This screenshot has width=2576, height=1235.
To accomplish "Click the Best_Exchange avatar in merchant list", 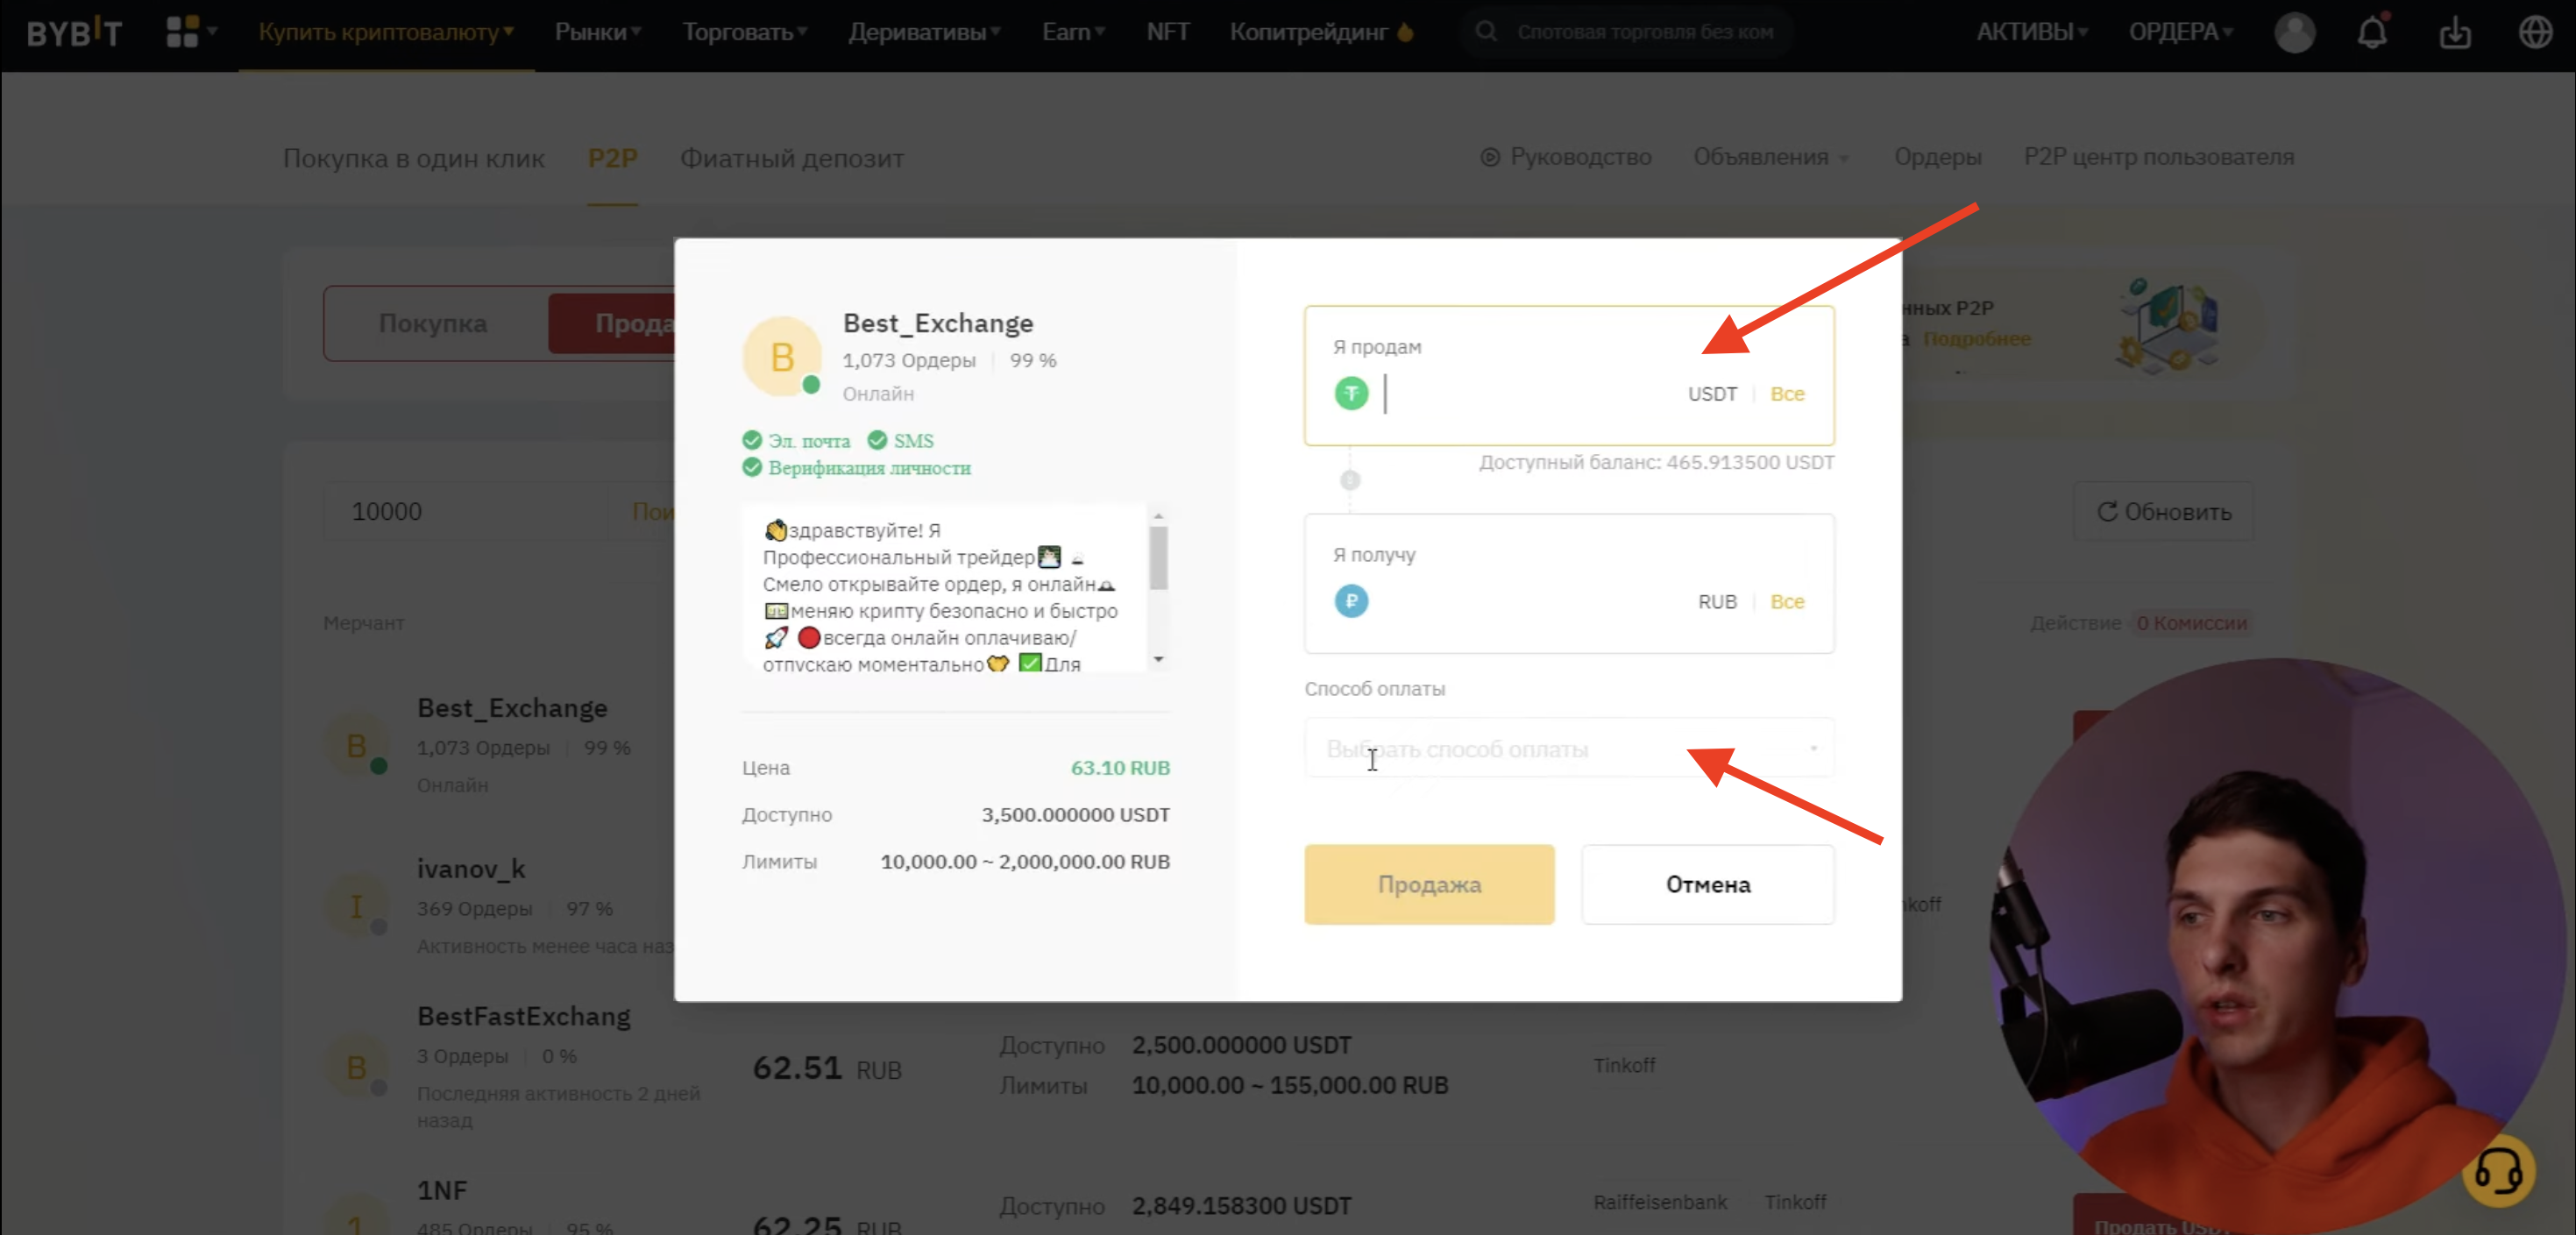I will pos(357,746).
